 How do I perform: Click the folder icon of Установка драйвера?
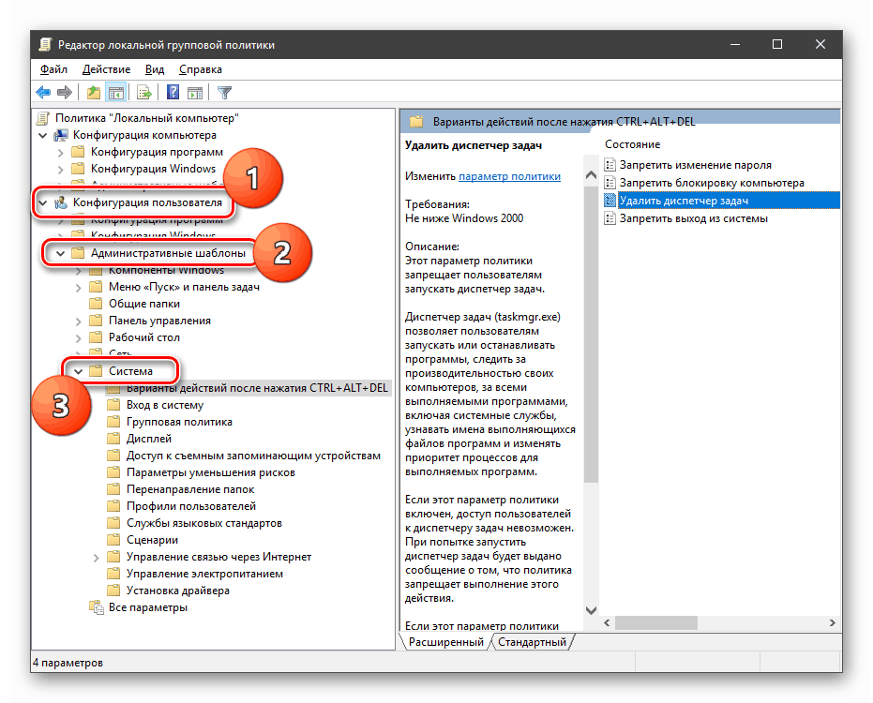tap(113, 591)
